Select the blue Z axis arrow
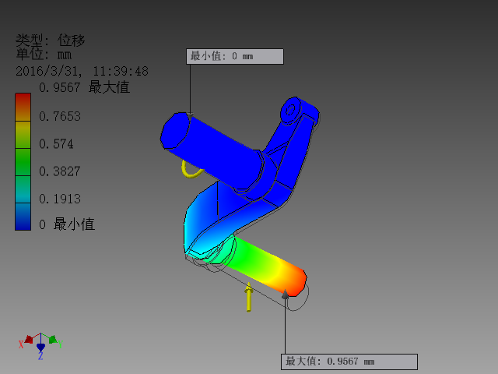The image size is (498, 374). 40,347
